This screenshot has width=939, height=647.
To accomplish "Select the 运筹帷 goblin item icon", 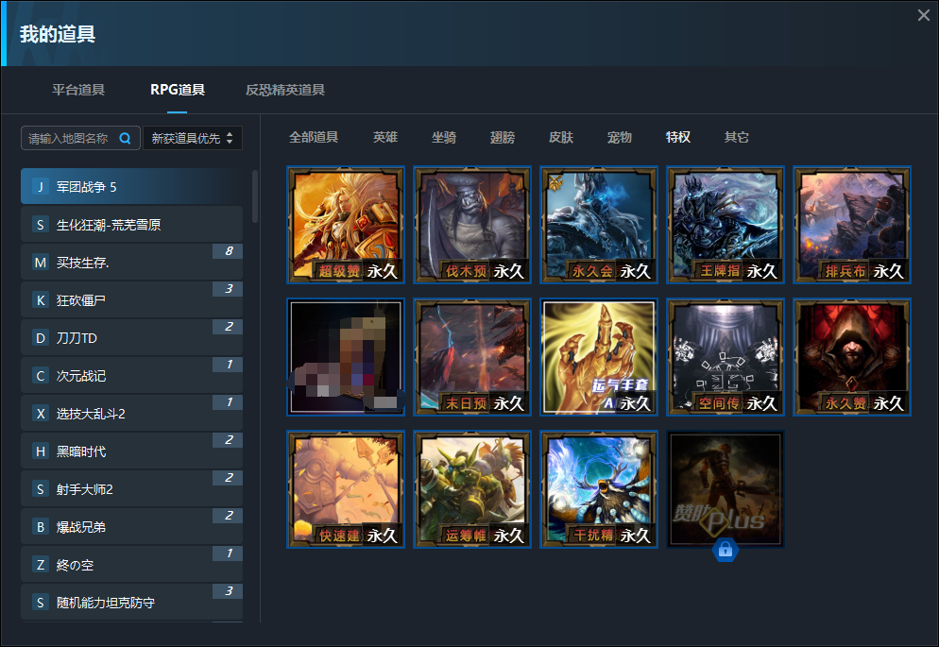I will click(472, 489).
